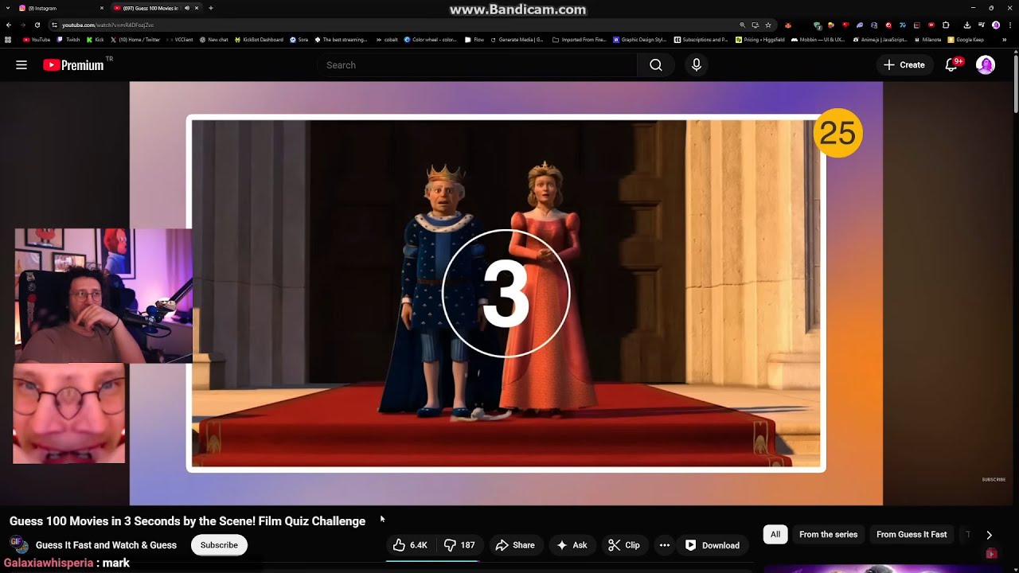Click the Ask button
The image size is (1019, 573).
pos(572,545)
